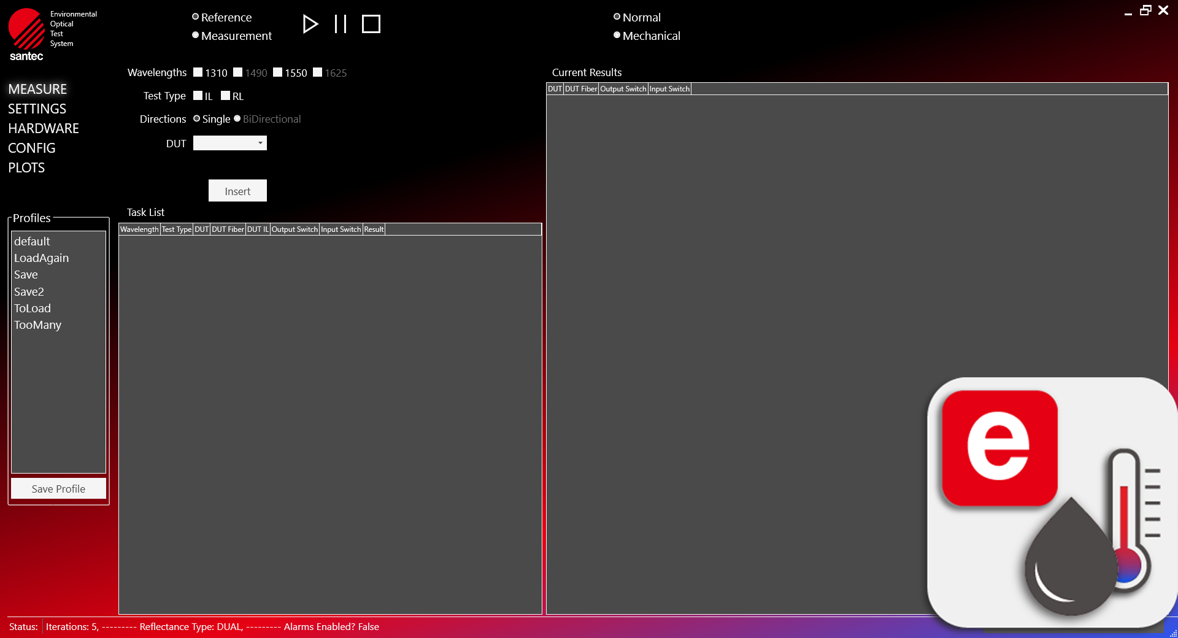Open the SETTINGS page
Screen dimensions: 1178x638
click(37, 109)
